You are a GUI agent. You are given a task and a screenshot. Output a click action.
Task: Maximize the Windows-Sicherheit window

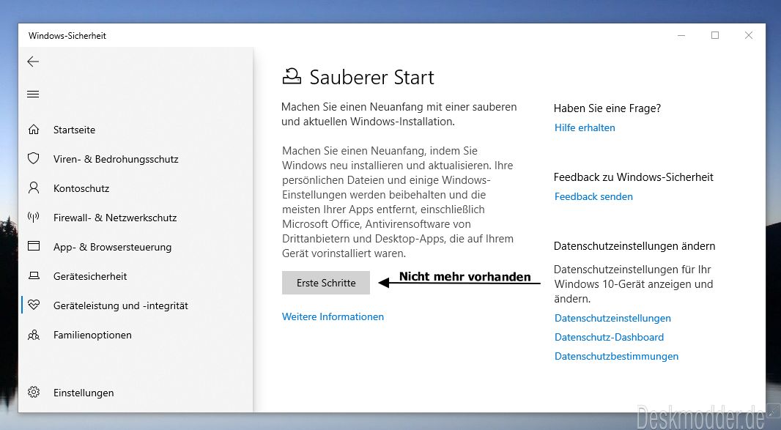(715, 35)
